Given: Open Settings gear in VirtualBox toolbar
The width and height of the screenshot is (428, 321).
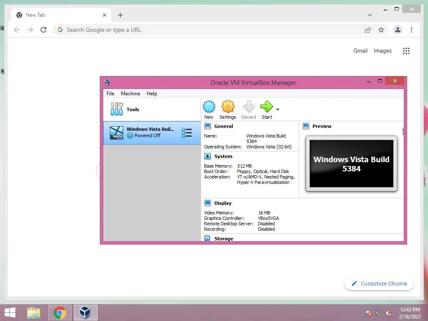Looking at the screenshot, I should (228, 107).
